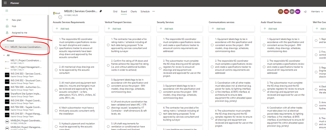Image resolution: width=326 pixels, height=130 pixels.
Task: Select SH member avatar
Action: click(292, 12)
